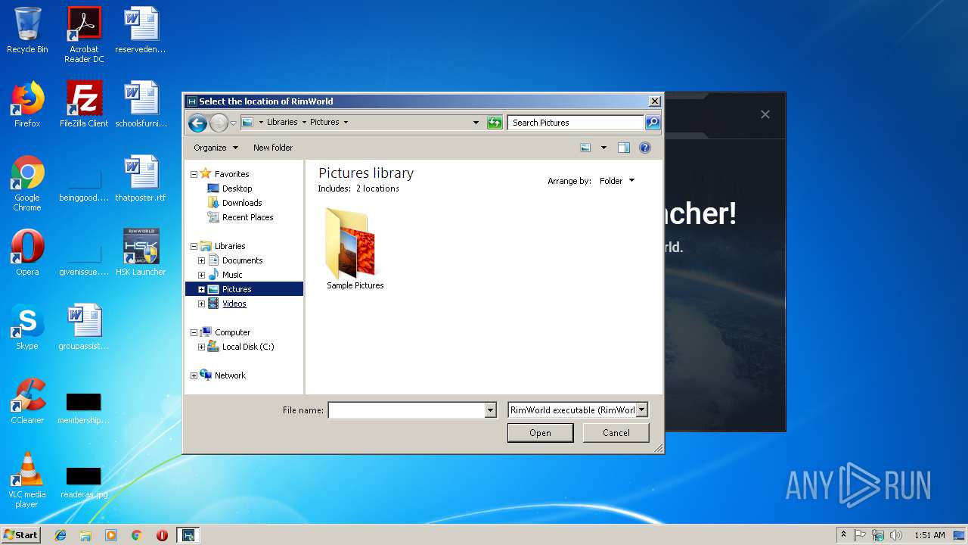Open the Opera desktop icon
Viewport: 968px width, 545px height.
pos(27,253)
